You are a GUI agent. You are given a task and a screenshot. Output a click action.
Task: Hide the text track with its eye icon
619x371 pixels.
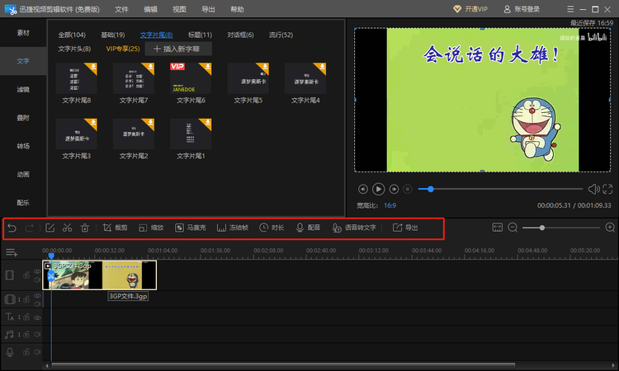[x=37, y=317]
